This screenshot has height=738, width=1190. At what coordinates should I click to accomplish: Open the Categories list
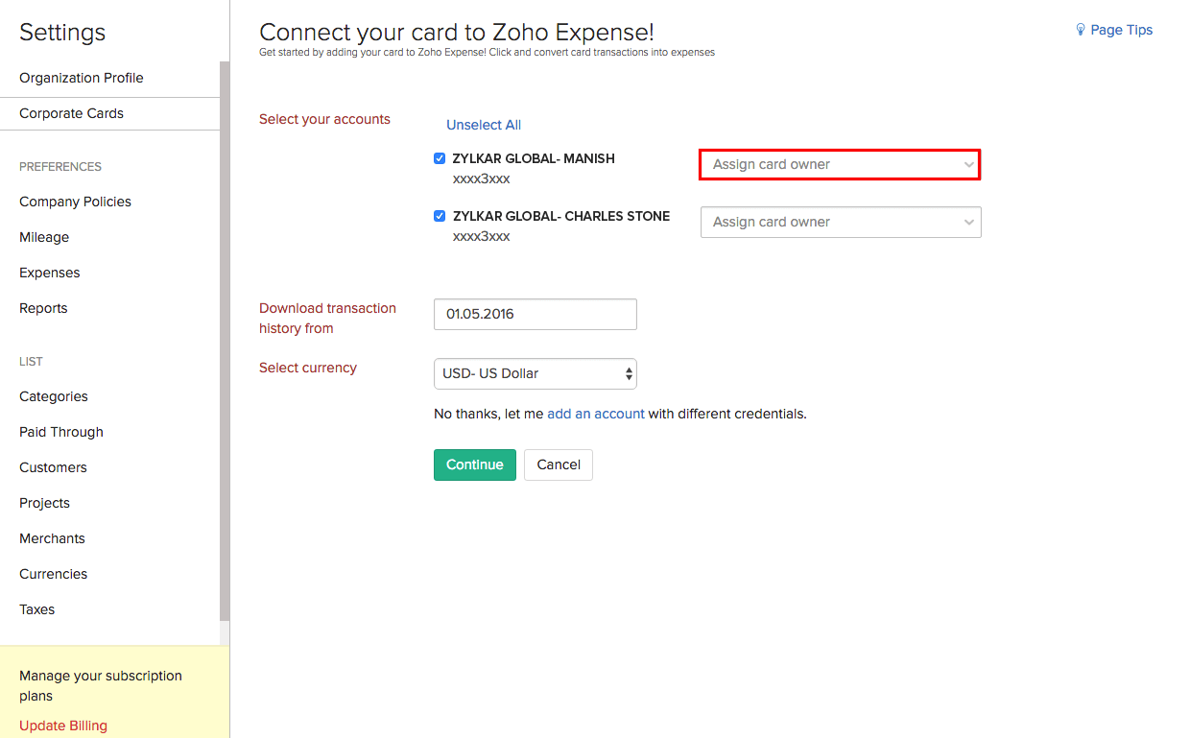coord(54,396)
